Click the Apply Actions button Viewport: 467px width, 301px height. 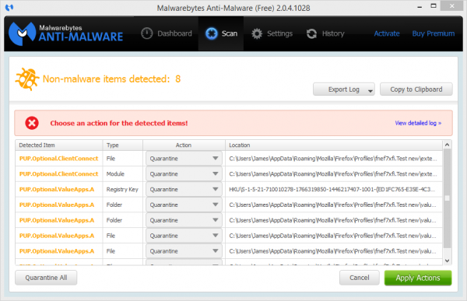(x=417, y=278)
